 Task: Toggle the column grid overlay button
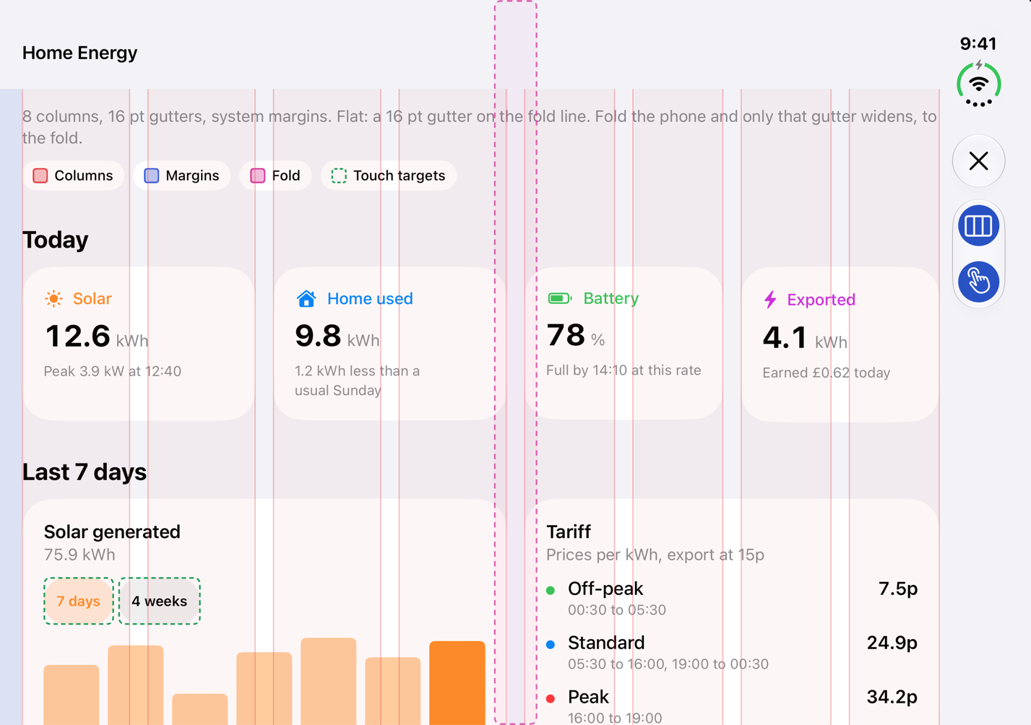[x=978, y=226]
